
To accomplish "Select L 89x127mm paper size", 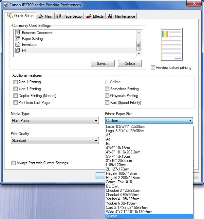I will [x=149, y=165].
